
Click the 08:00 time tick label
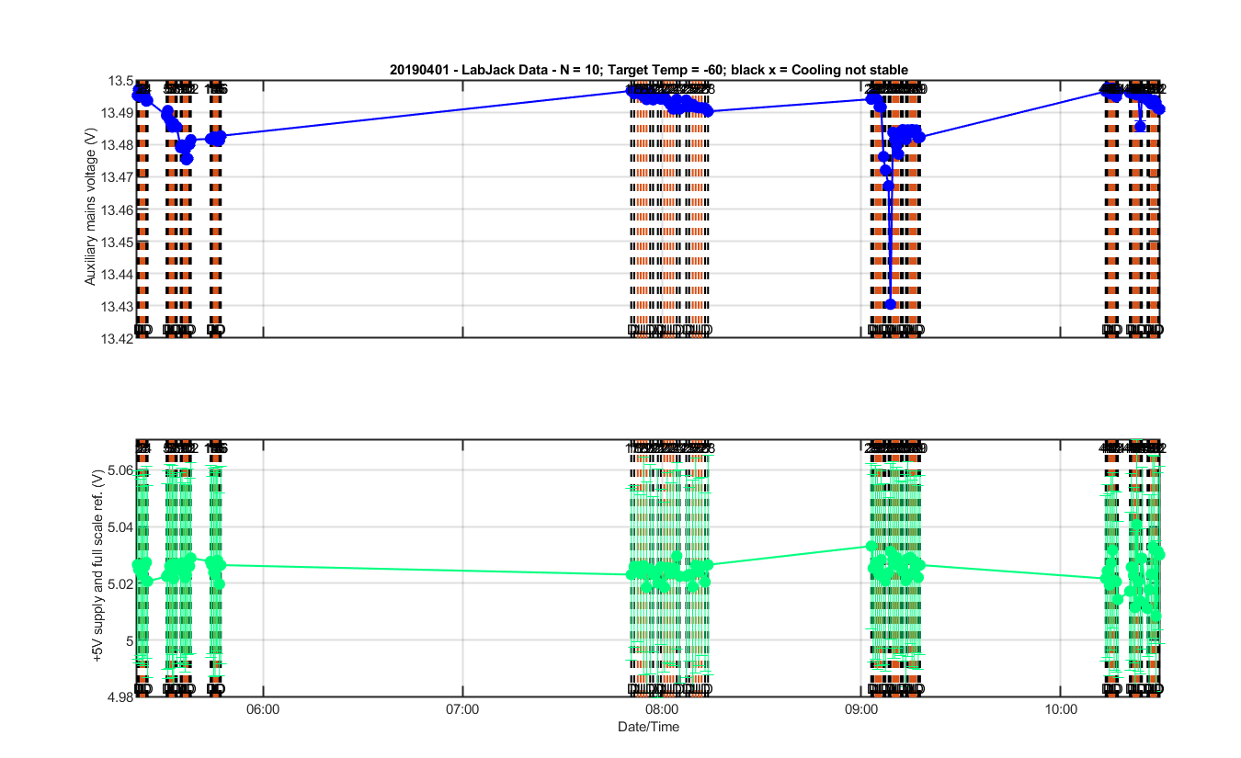point(662,711)
